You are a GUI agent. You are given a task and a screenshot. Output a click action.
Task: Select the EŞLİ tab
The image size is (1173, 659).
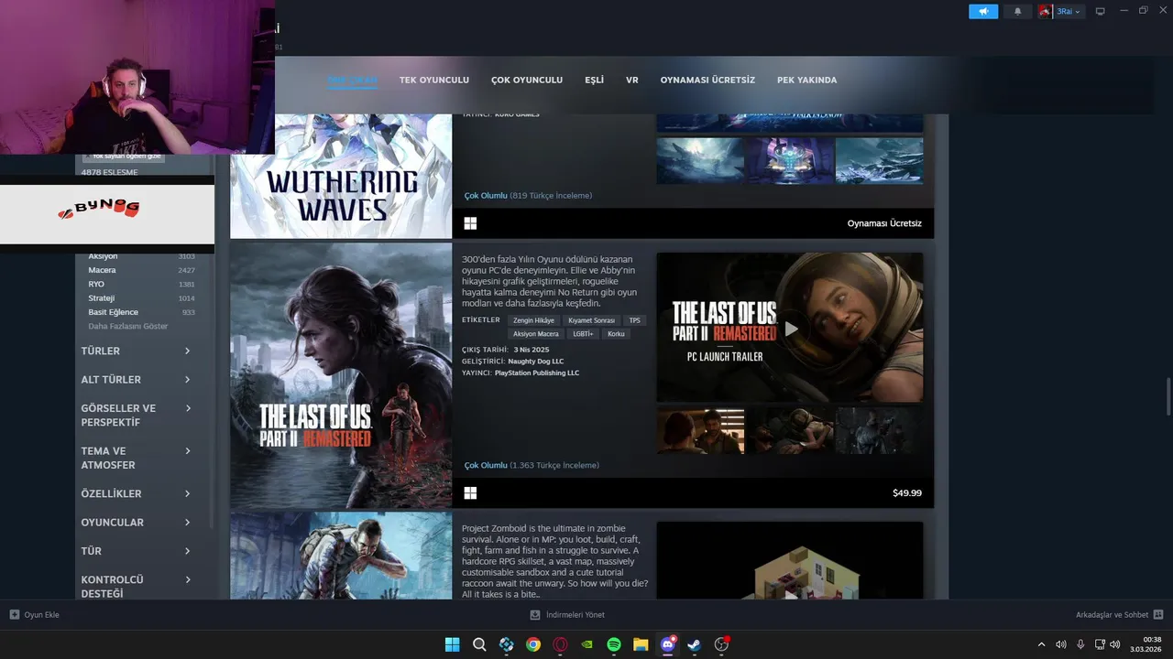coord(594,80)
